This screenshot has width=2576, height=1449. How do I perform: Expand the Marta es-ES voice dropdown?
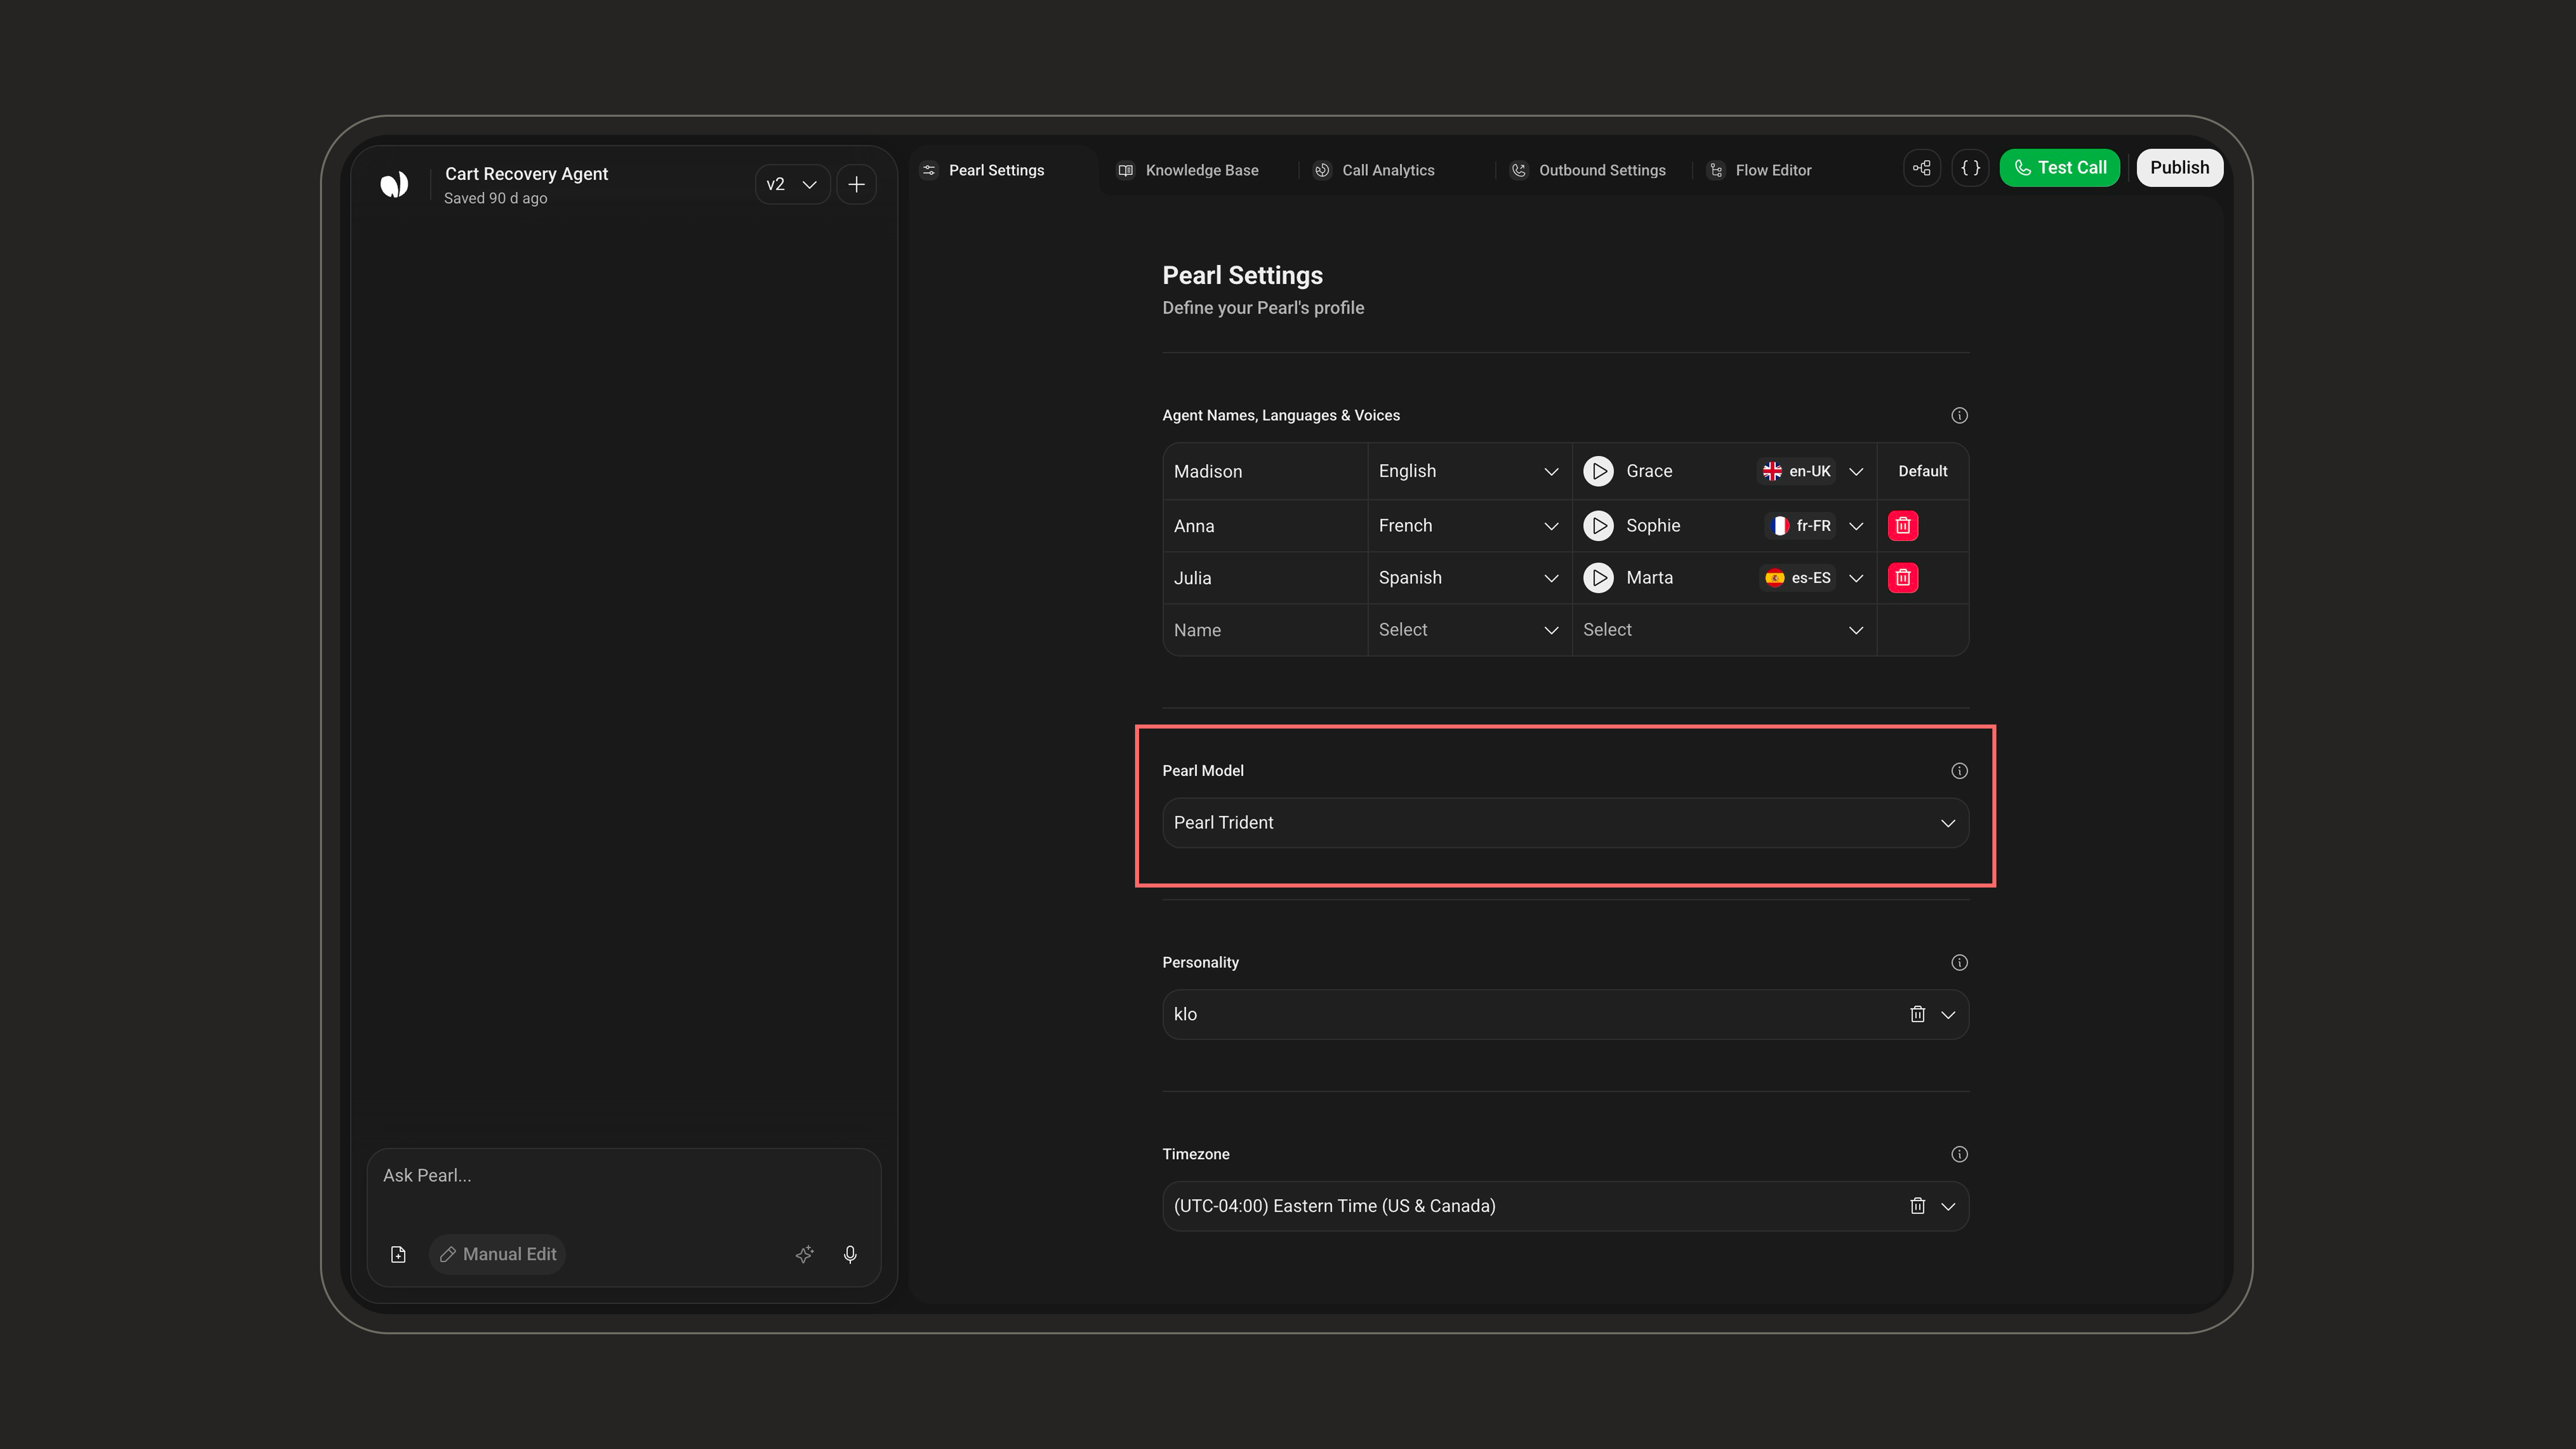1856,578
